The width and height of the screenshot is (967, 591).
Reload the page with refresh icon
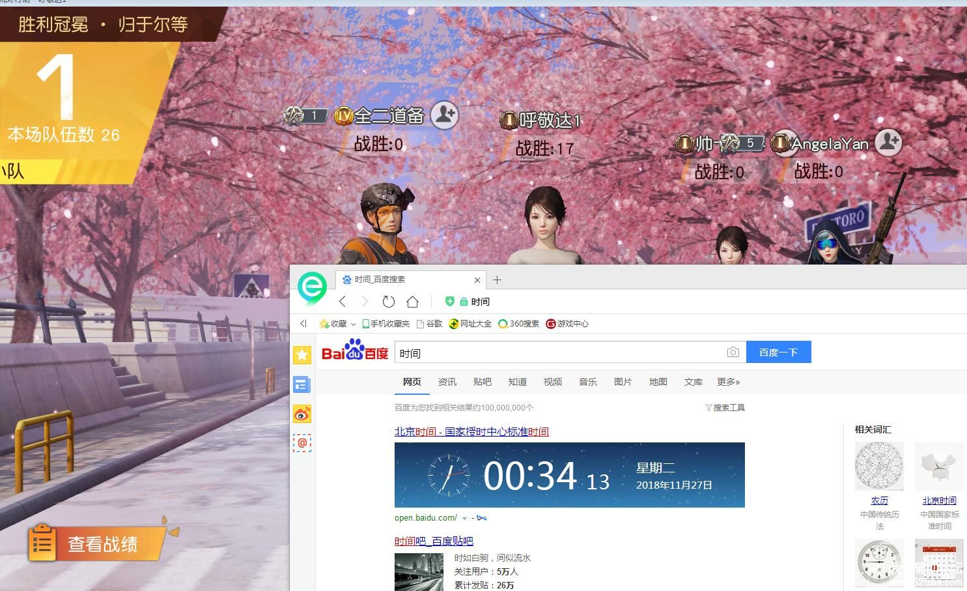tap(389, 301)
